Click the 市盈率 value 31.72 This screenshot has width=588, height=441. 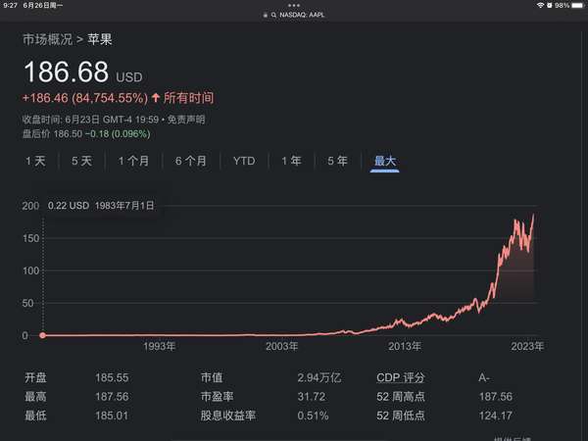coord(312,396)
